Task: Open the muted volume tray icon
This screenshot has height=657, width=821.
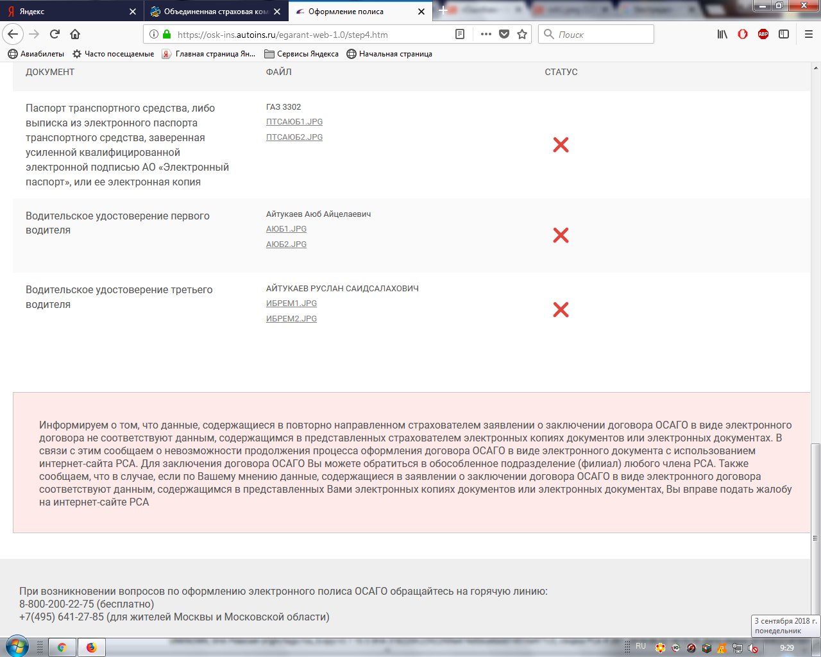Action: click(x=753, y=649)
